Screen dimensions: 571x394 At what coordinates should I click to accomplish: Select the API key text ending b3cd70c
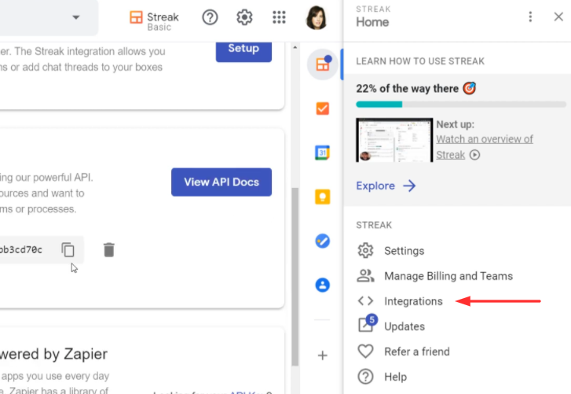(21, 249)
